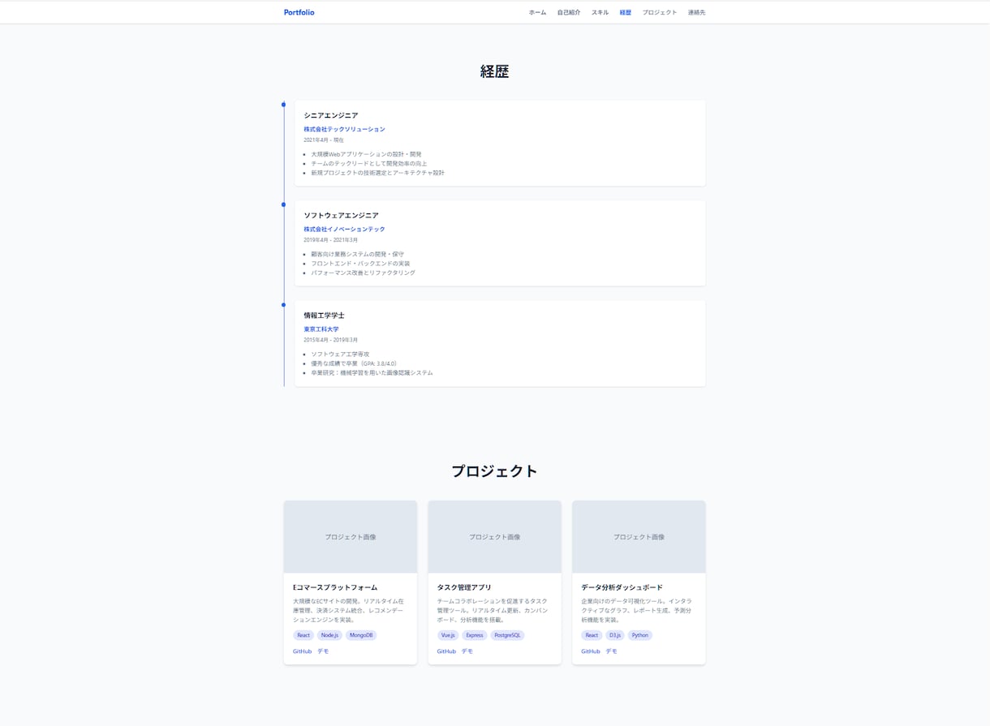This screenshot has width=990, height=726.
Task: Click the React tag on データ分析ダッシュボード card
Action: point(592,635)
